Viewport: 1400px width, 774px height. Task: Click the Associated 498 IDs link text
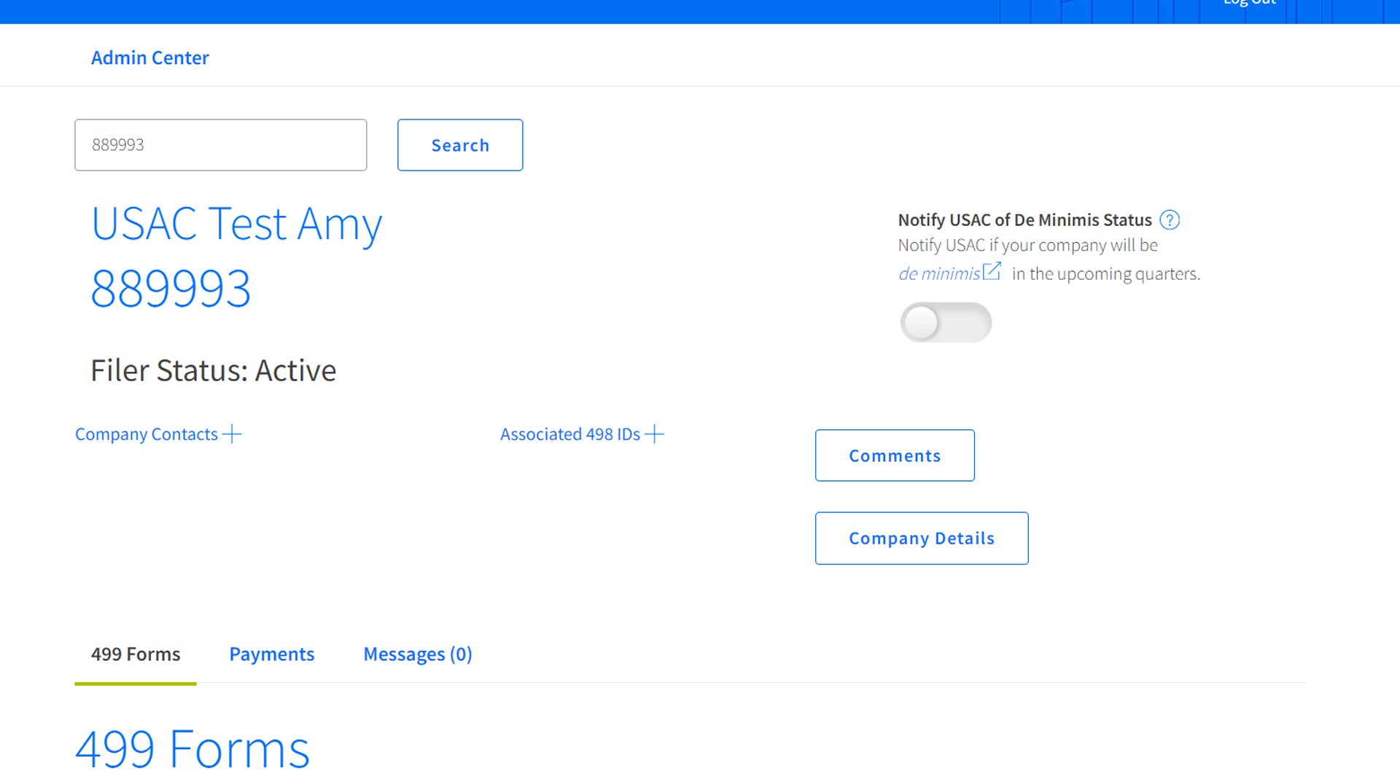570,434
